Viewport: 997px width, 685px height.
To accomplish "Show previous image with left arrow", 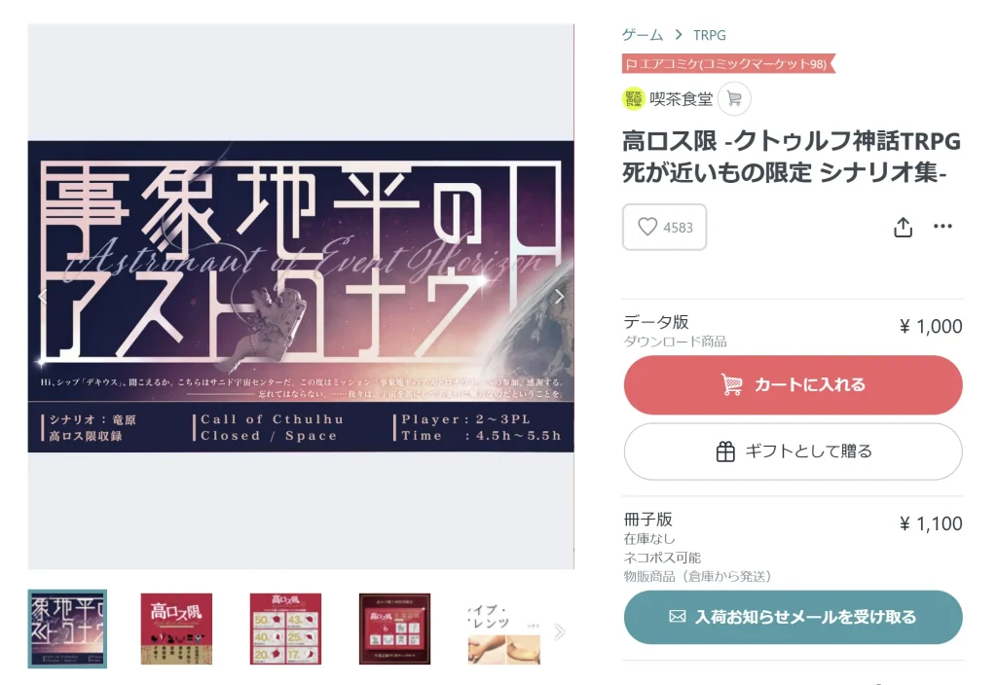I will tap(43, 297).
